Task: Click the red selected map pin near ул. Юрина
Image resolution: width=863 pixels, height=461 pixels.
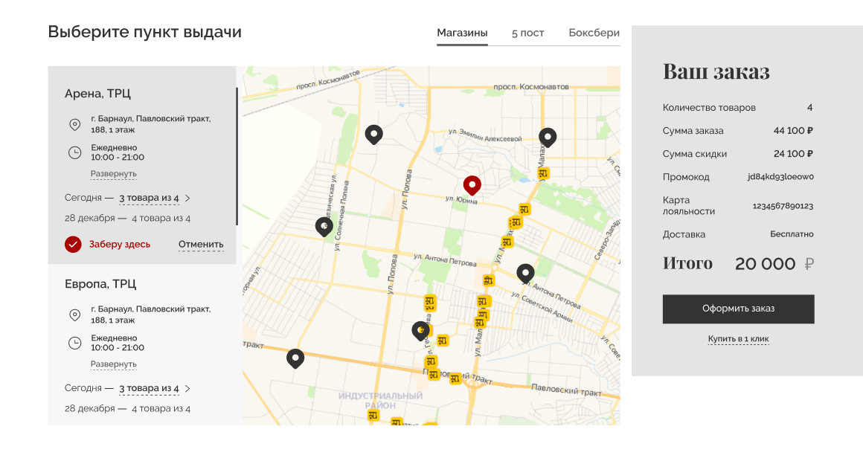Action: click(x=472, y=184)
